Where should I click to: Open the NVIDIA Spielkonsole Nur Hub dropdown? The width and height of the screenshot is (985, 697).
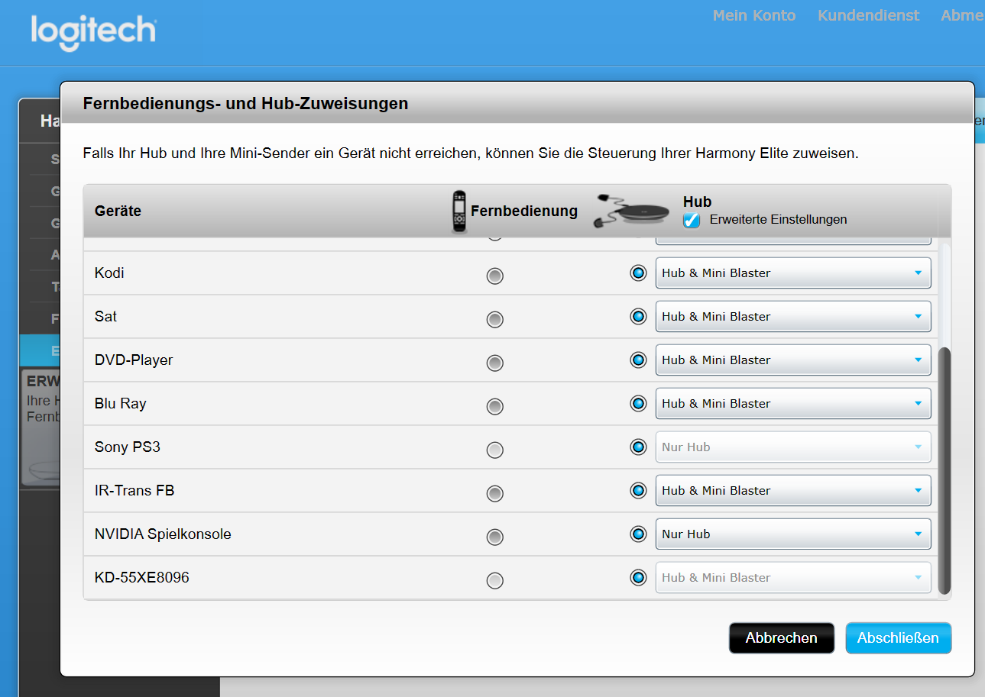tap(792, 534)
